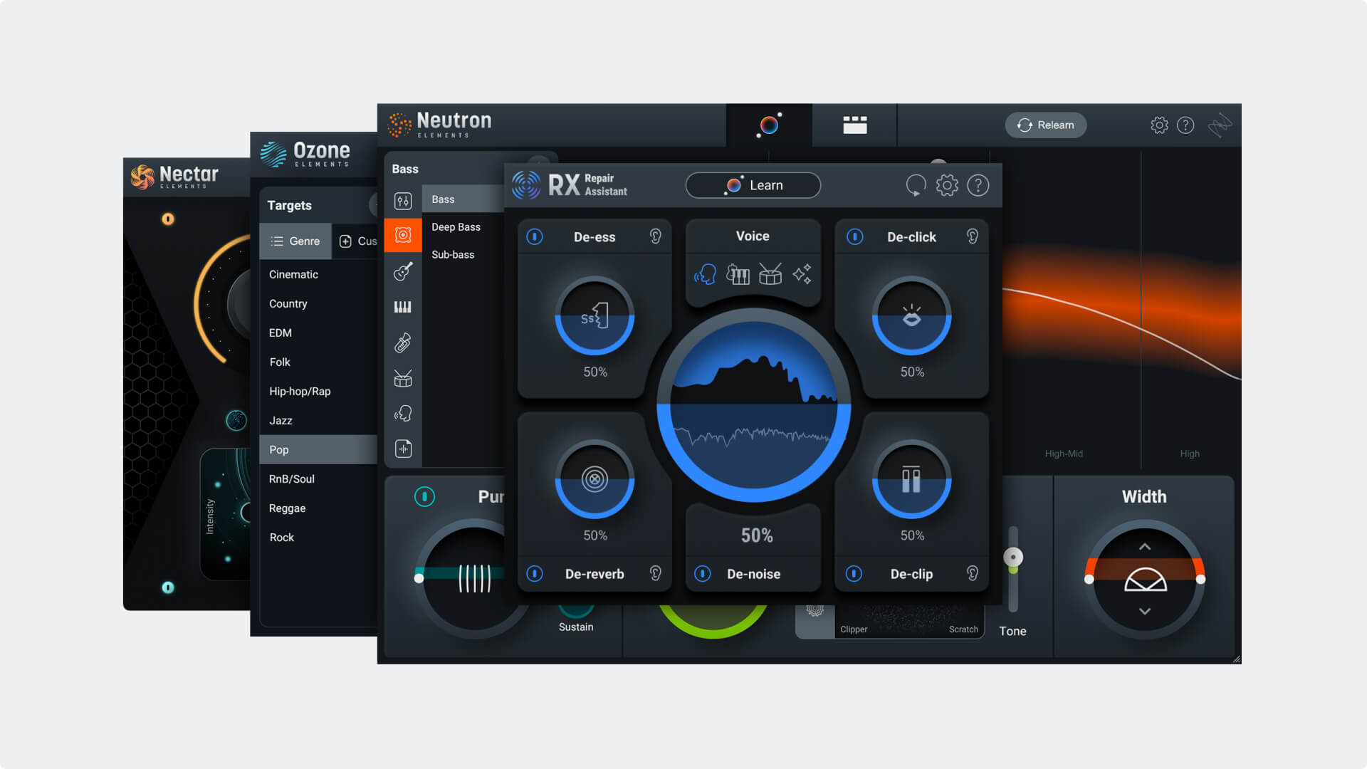1367x769 pixels.
Task: Select the voice head icon in Neutron sidebar
Action: click(x=403, y=414)
